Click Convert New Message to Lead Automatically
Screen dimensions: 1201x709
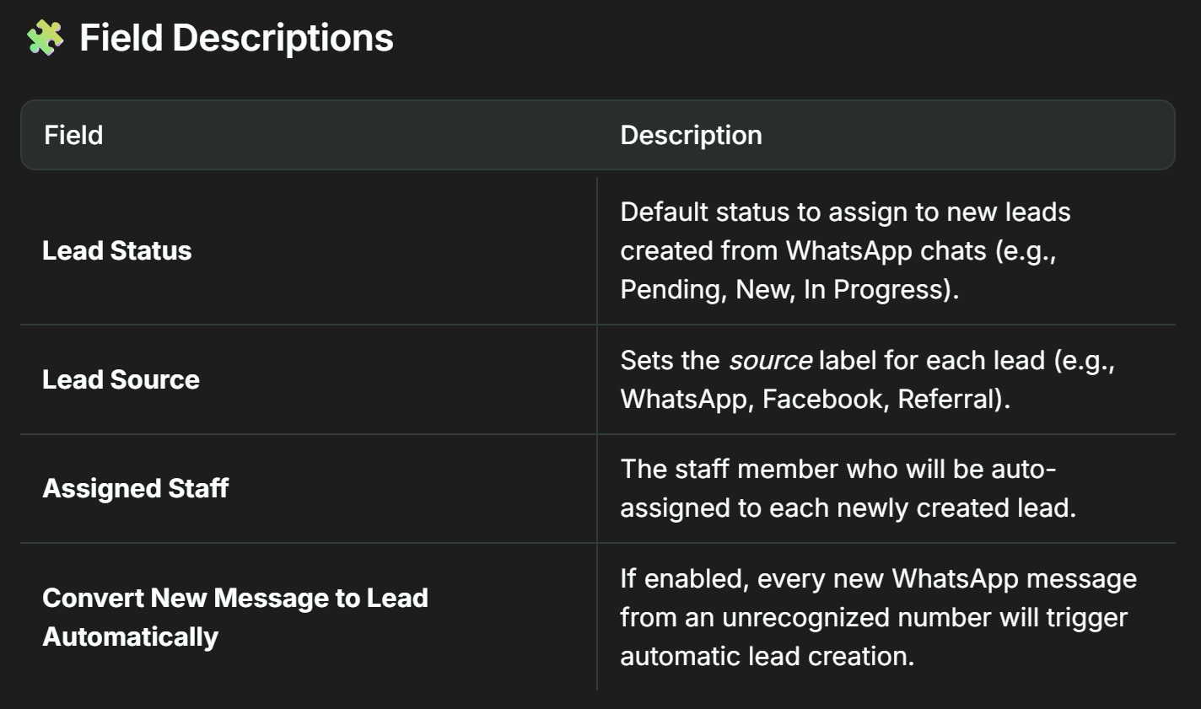[235, 616]
